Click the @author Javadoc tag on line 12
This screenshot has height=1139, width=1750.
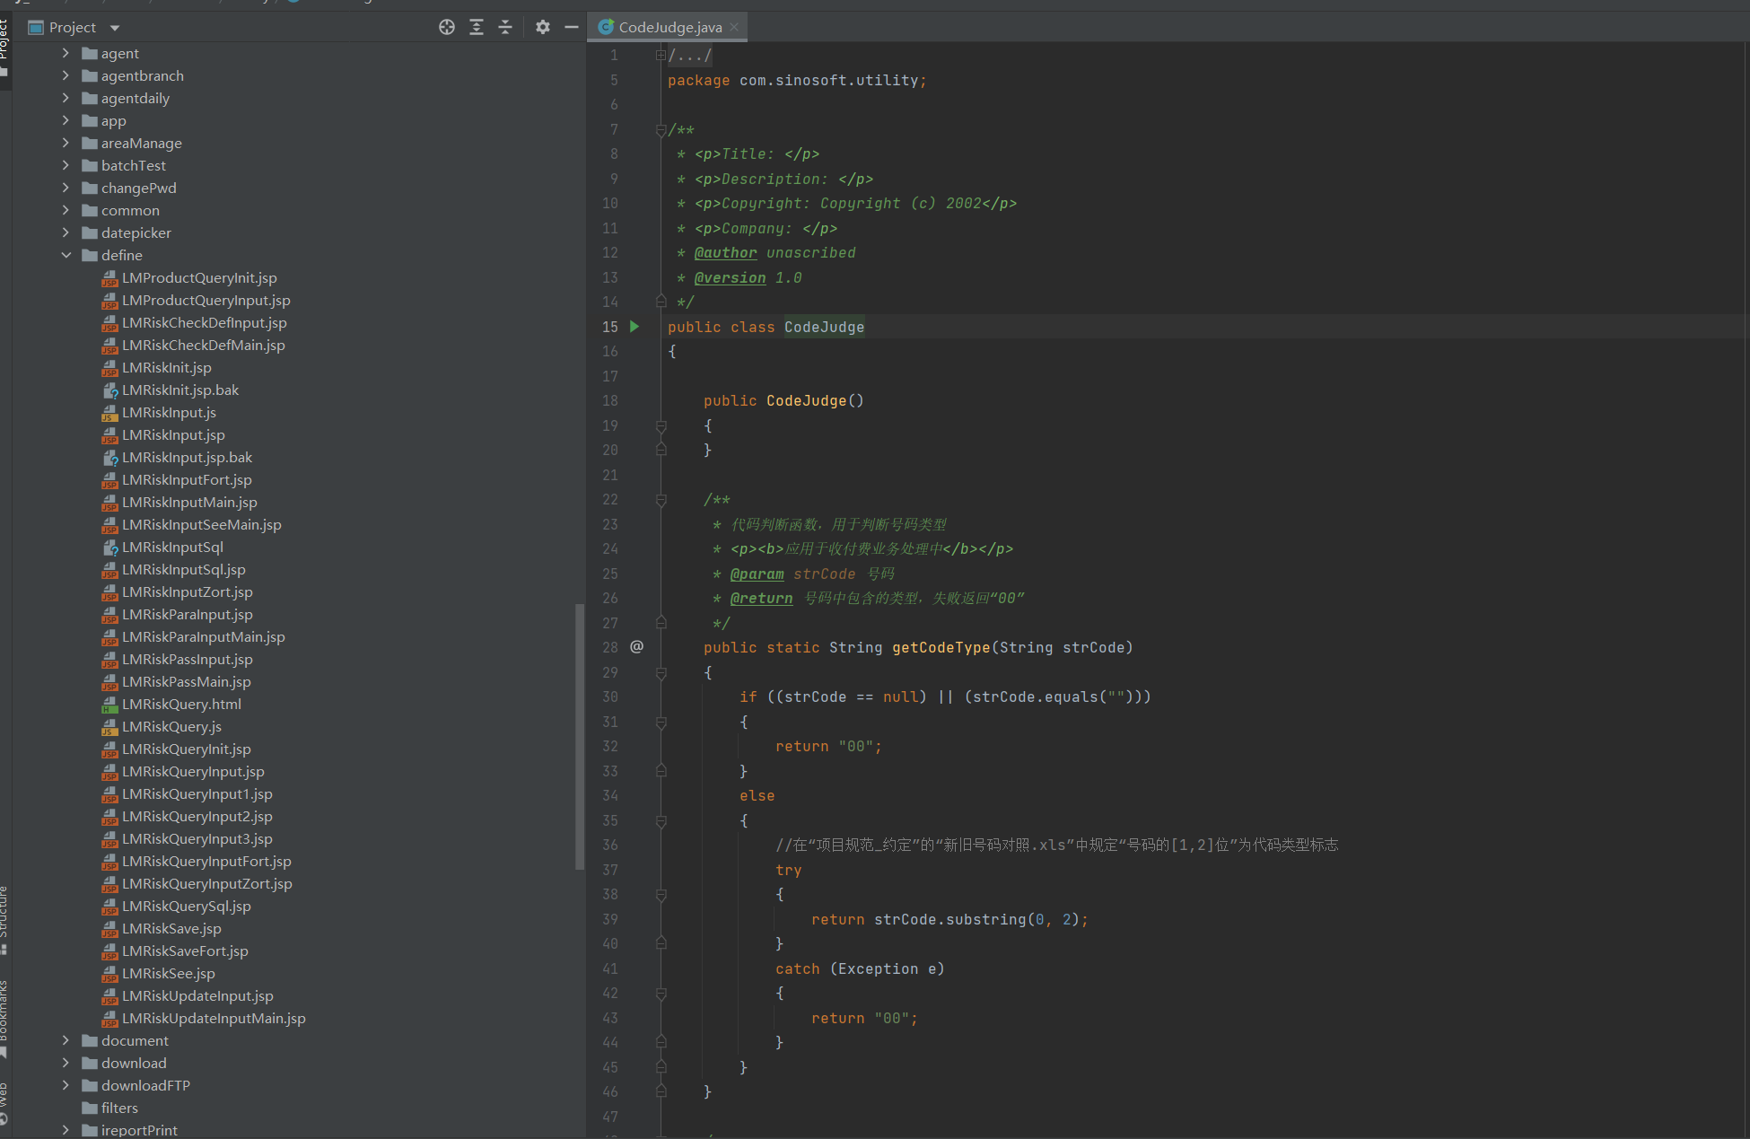[x=725, y=253]
